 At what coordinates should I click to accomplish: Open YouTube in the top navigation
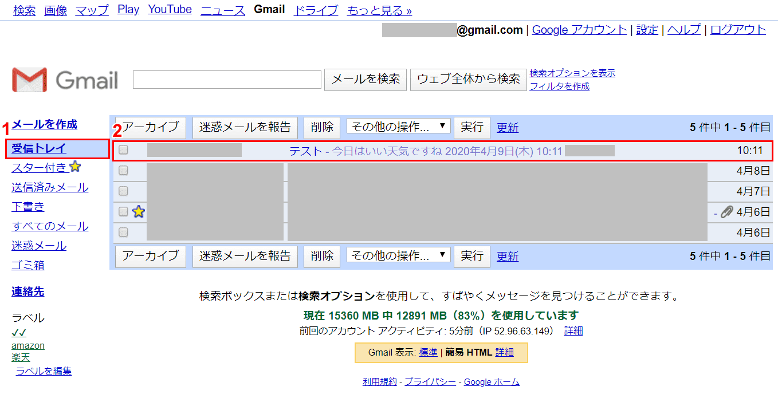coord(170,10)
